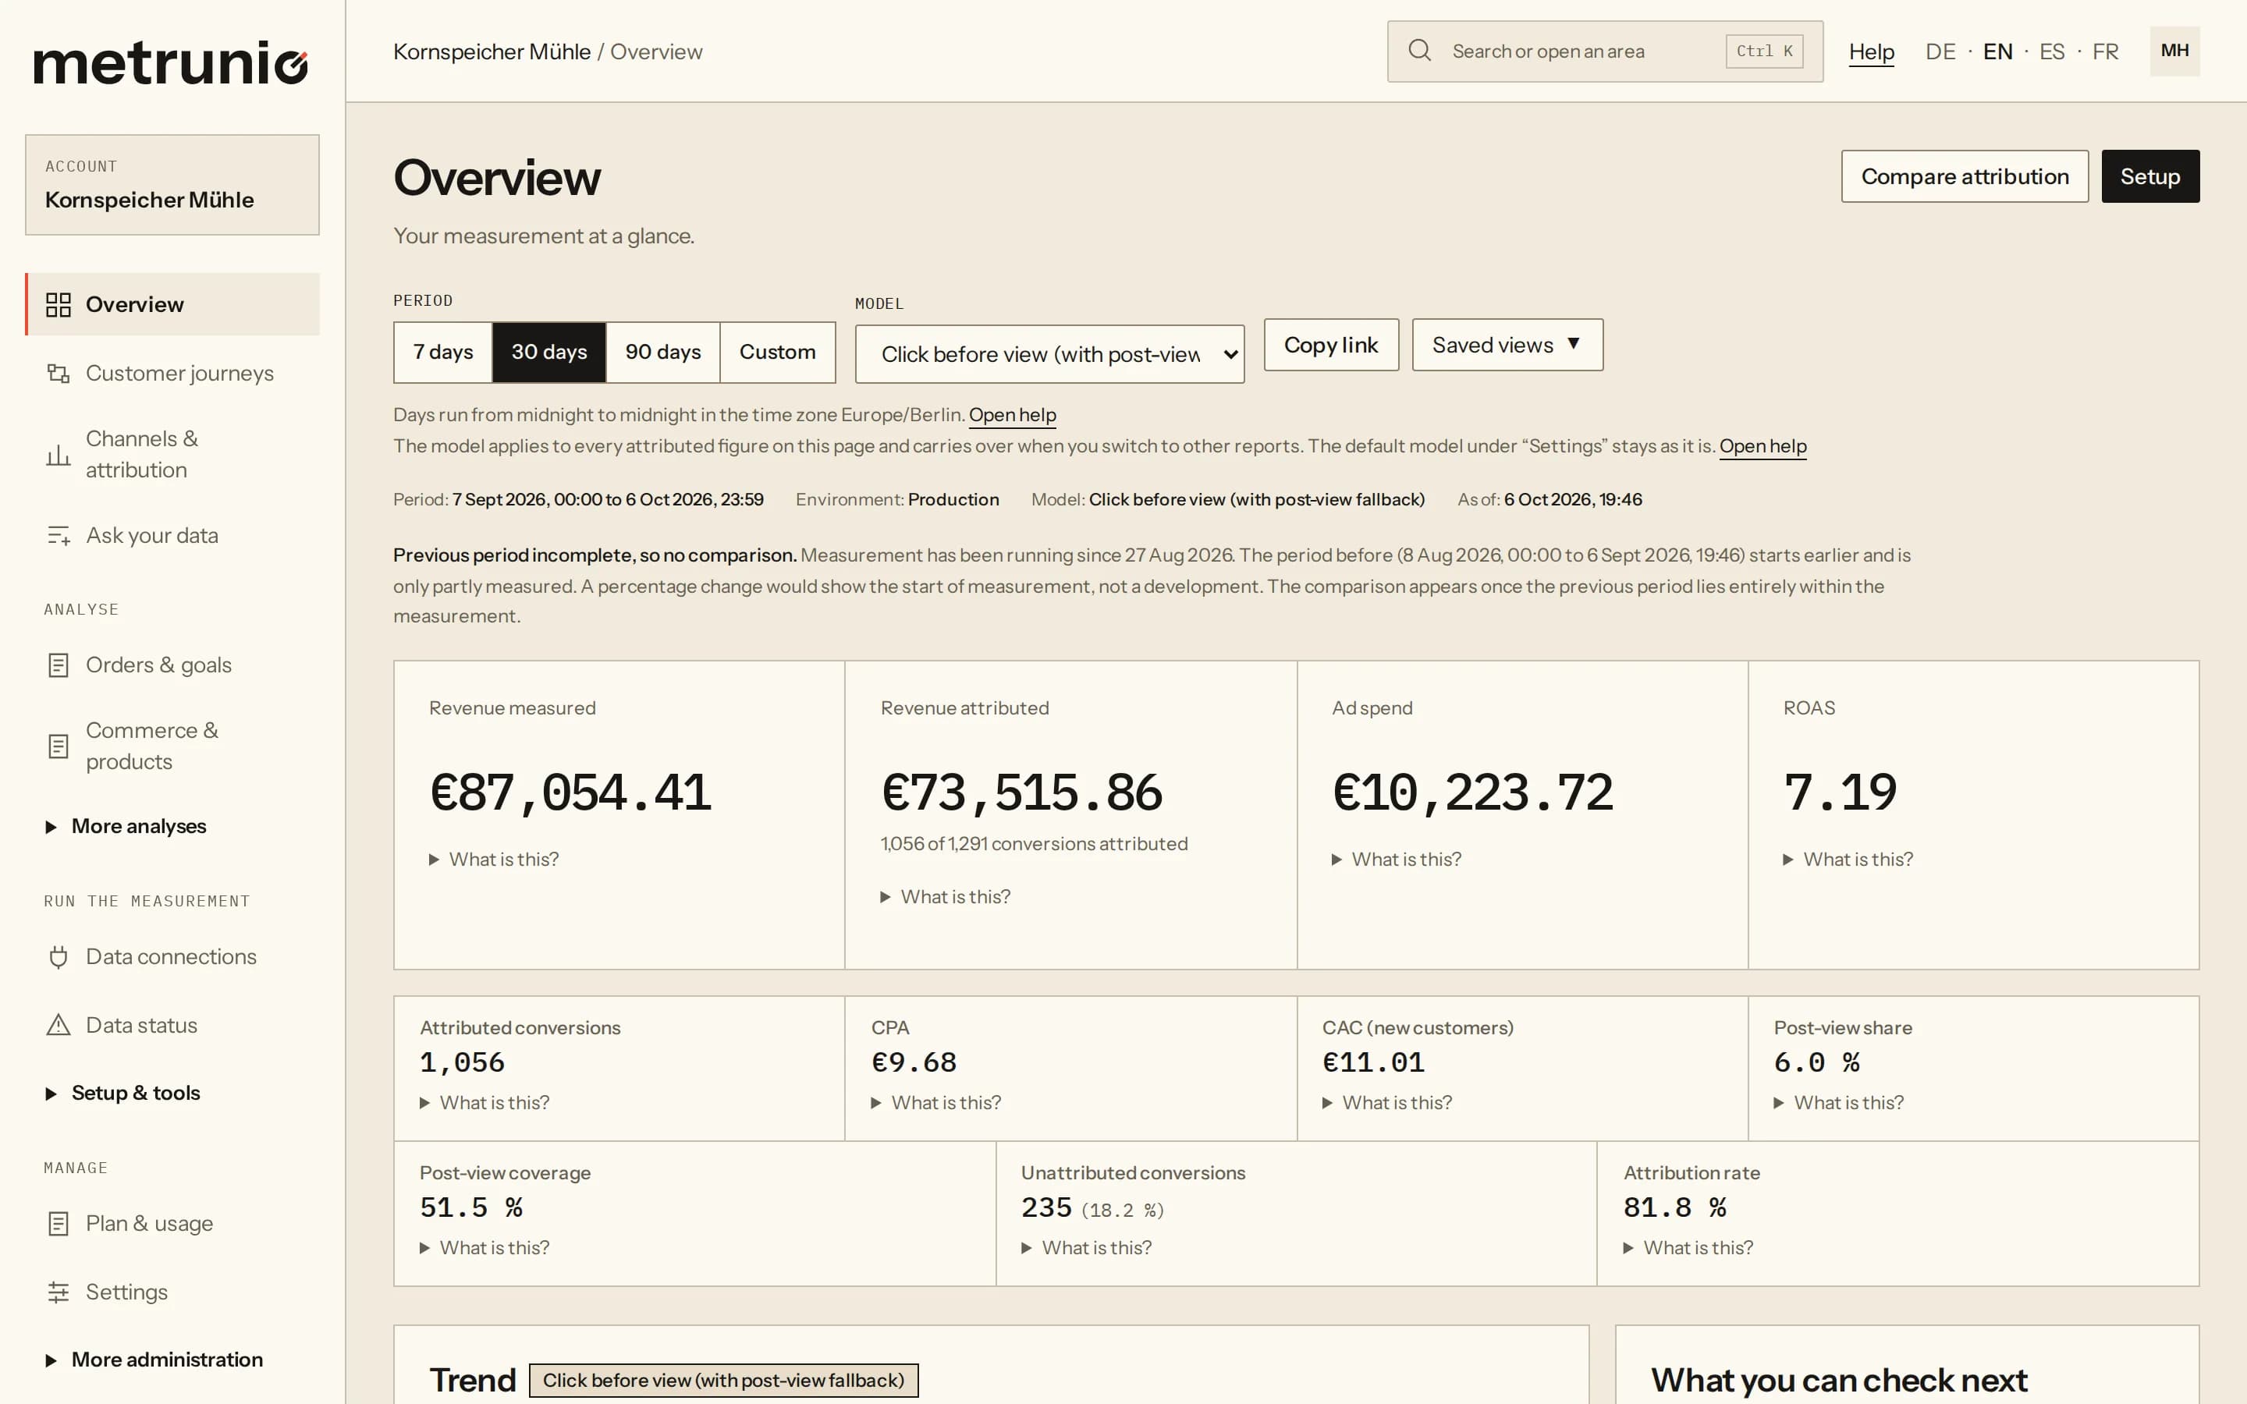Click the Channels & attribution bar chart icon
This screenshot has height=1404, width=2247.
(59, 454)
